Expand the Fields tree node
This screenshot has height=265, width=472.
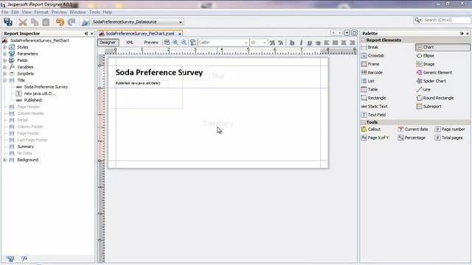coord(5,60)
